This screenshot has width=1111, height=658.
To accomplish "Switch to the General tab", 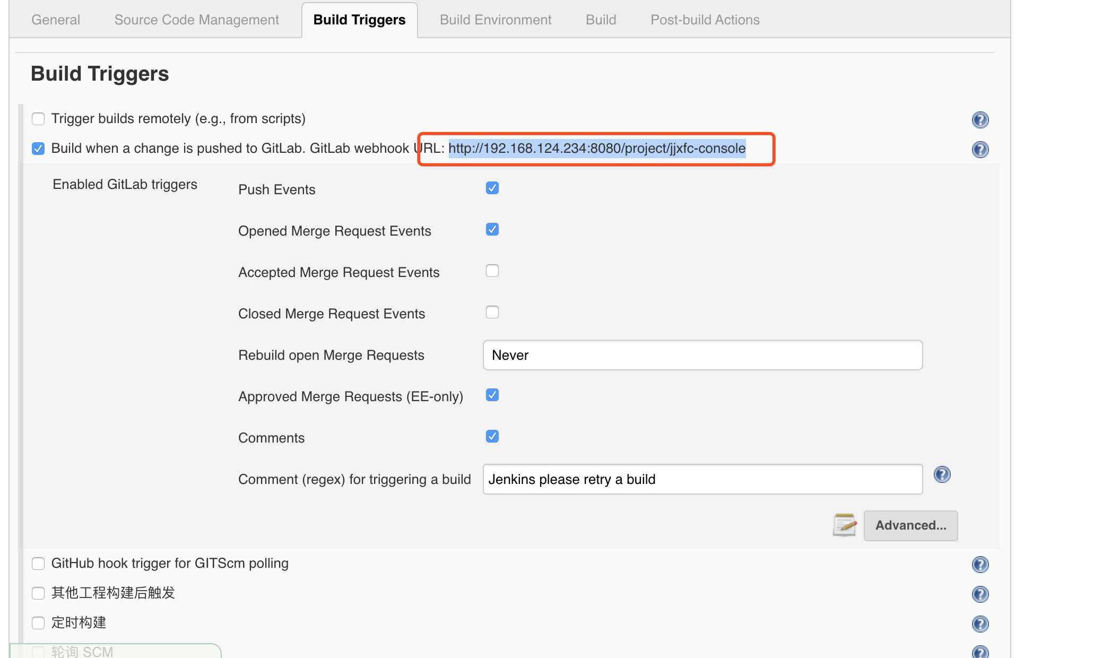I will tap(56, 20).
